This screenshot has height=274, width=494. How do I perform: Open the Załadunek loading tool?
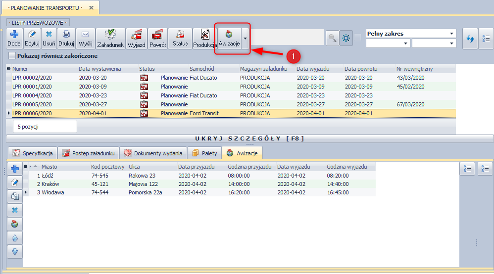110,38
